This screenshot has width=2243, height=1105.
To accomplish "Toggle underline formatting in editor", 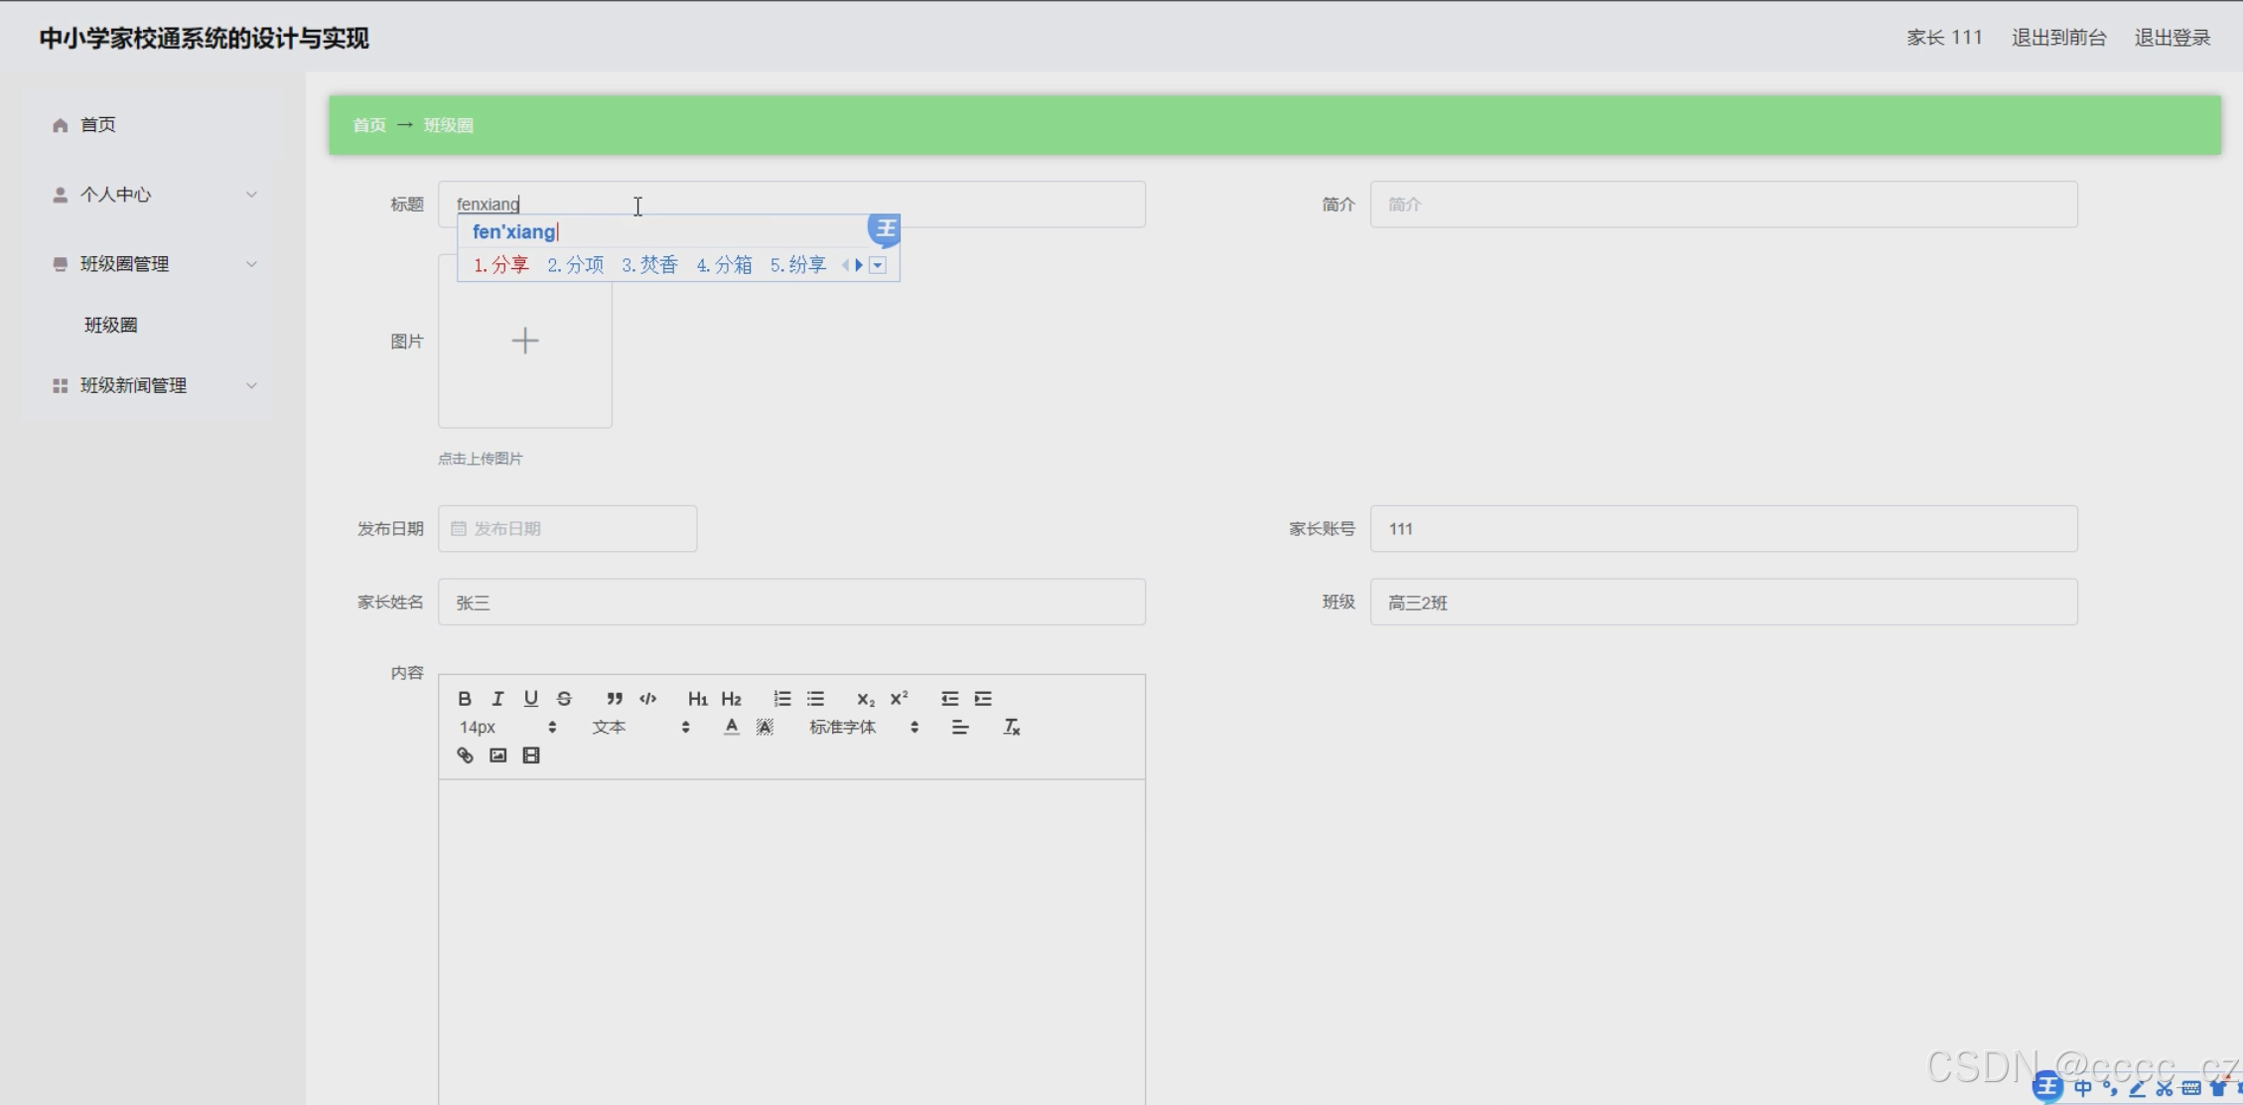I will 530,699.
